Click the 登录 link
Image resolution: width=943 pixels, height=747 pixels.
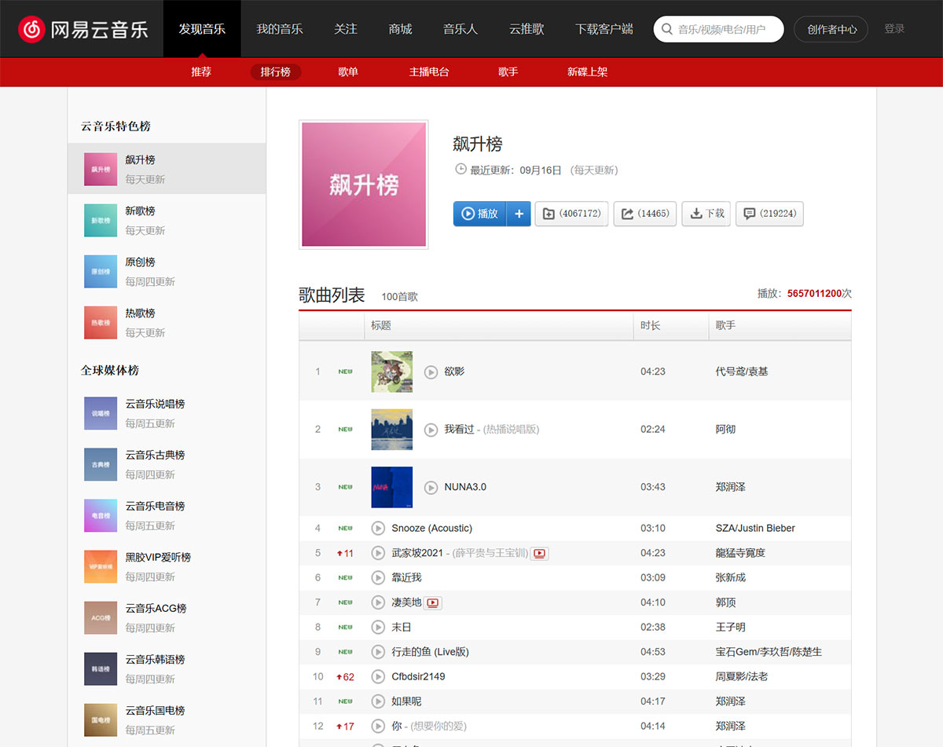coord(894,28)
